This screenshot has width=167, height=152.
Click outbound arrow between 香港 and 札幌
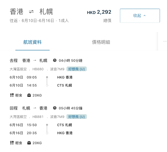click(35, 60)
